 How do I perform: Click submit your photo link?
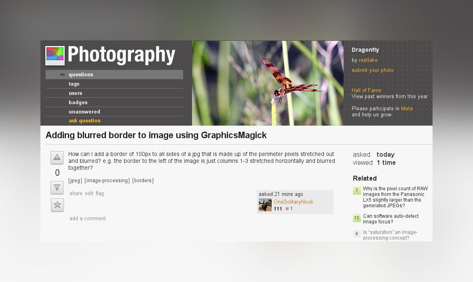(x=373, y=70)
